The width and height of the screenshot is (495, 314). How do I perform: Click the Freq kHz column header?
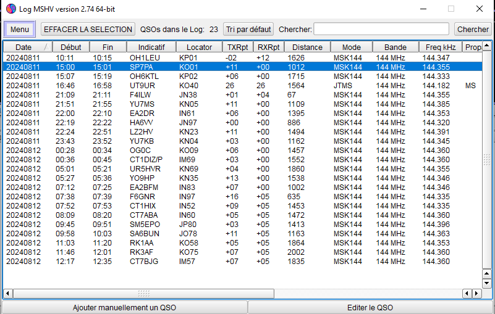(x=441, y=47)
